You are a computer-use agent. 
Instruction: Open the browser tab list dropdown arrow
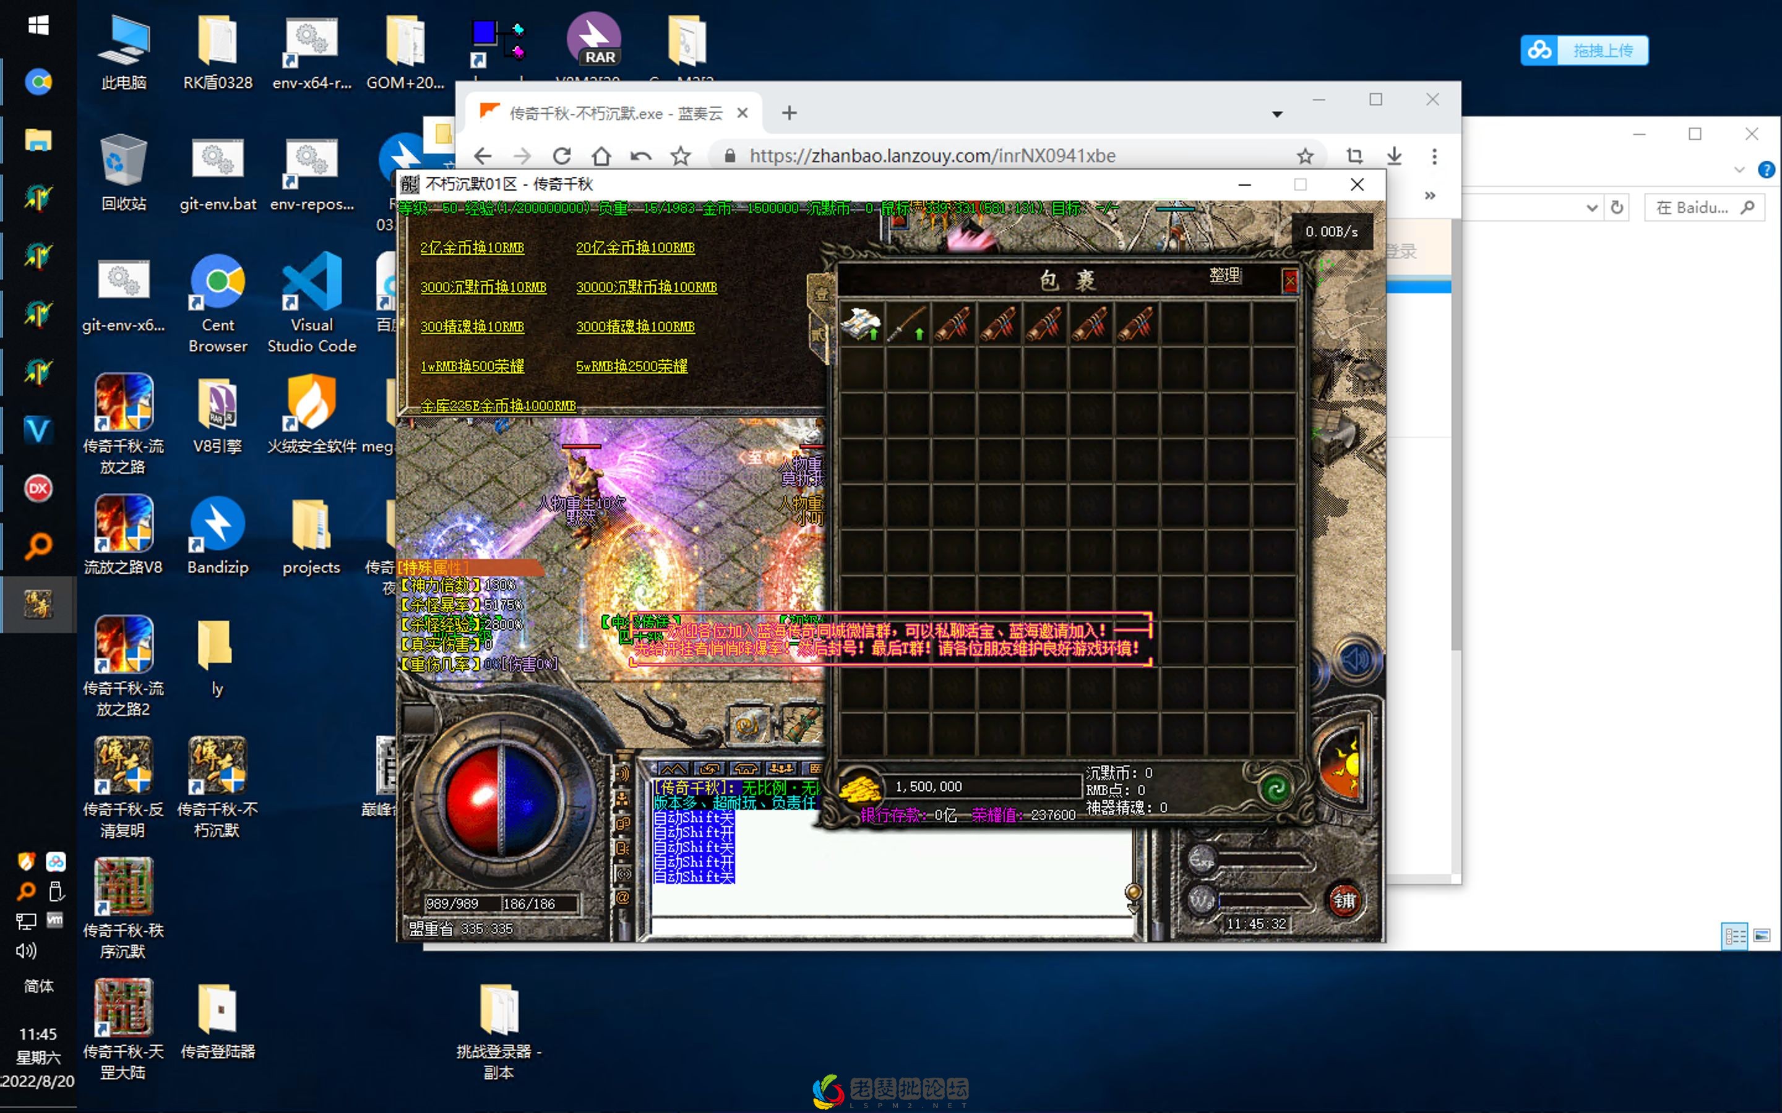coord(1277,114)
